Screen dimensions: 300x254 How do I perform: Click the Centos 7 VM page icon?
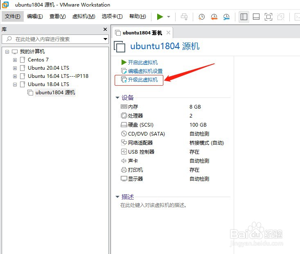click(23, 60)
